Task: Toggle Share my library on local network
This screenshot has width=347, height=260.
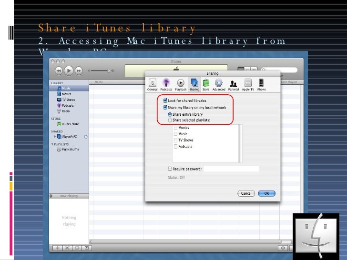Action: click(165, 108)
